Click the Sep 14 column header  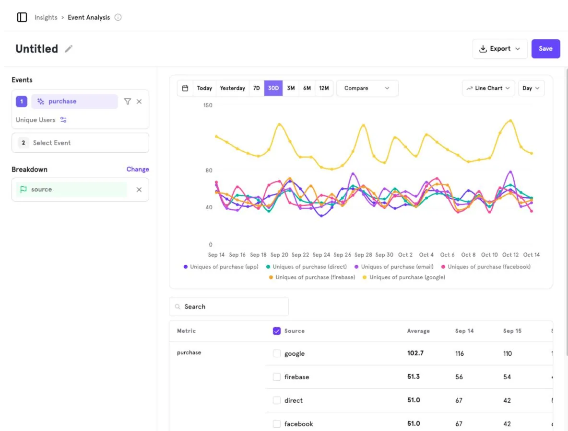464,331
